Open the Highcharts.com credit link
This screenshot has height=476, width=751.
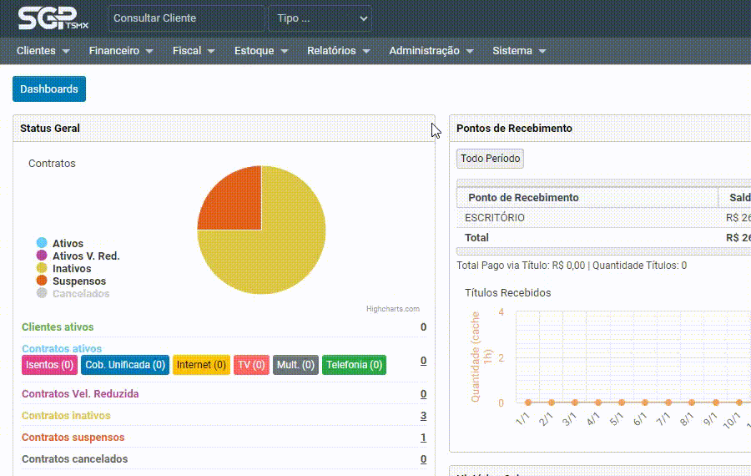pos(392,309)
